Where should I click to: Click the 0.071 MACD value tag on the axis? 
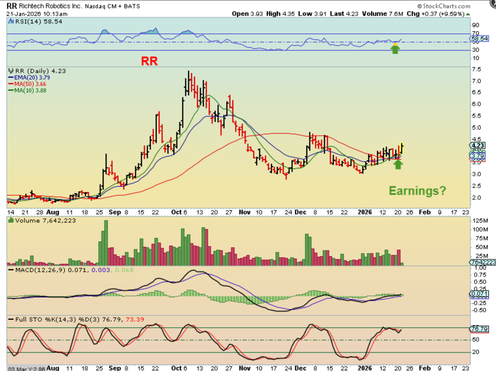(x=479, y=294)
